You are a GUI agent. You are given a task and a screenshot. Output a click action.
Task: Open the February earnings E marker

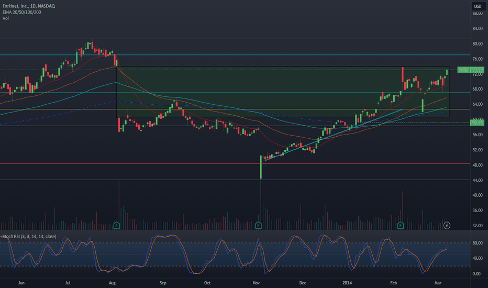(x=401, y=225)
